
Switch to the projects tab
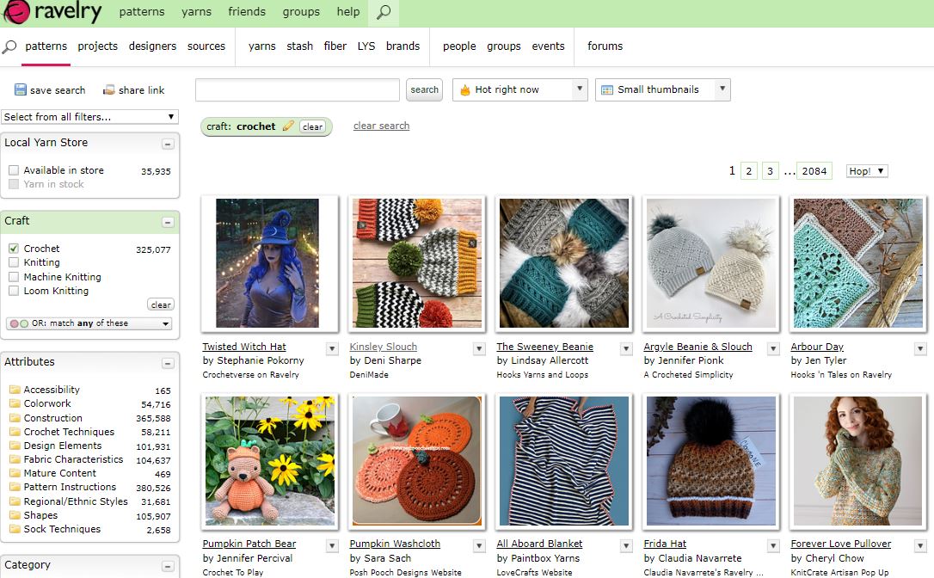tap(97, 46)
